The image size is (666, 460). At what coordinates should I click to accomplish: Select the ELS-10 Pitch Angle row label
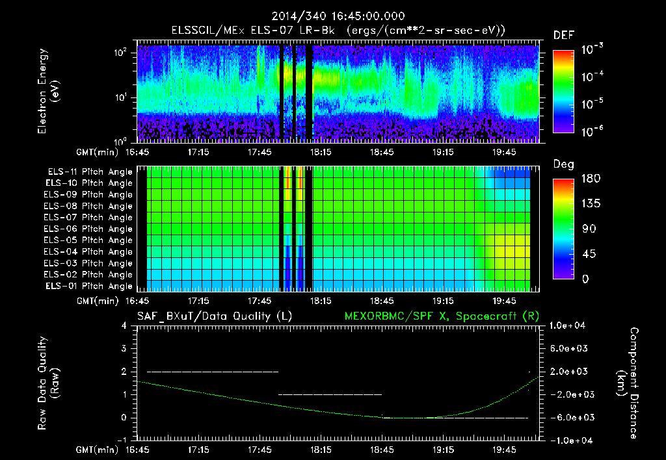click(89, 183)
